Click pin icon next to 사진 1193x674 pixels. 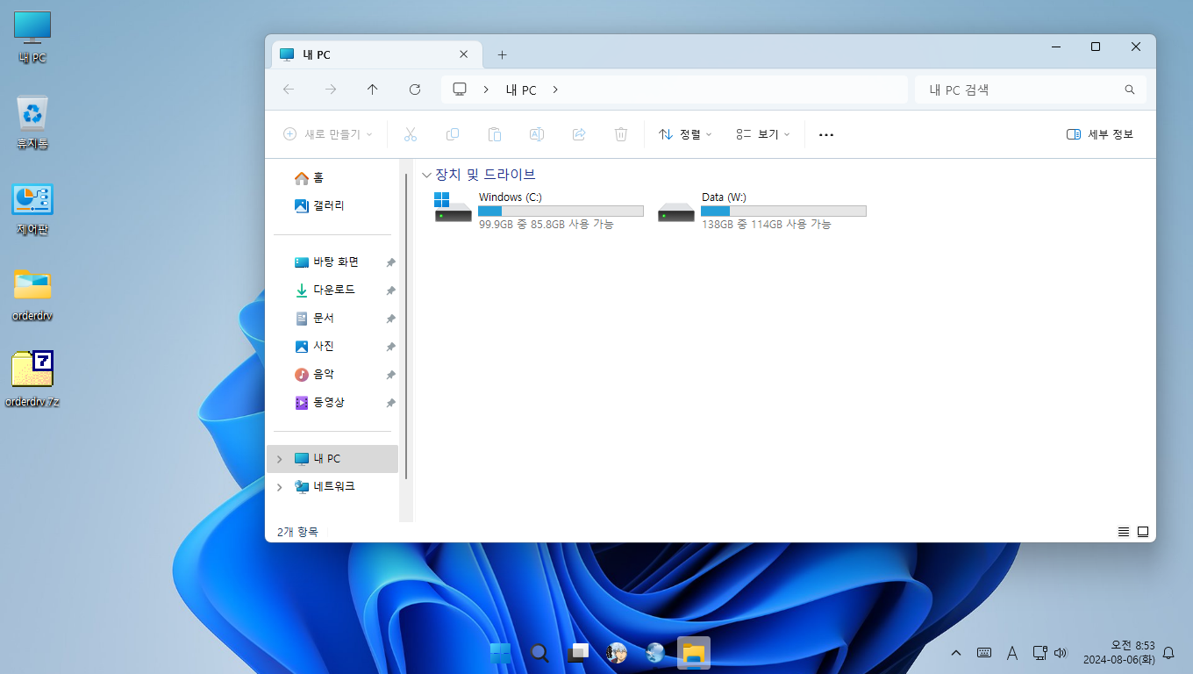(390, 347)
